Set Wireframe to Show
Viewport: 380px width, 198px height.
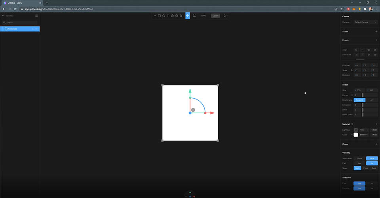(359, 158)
